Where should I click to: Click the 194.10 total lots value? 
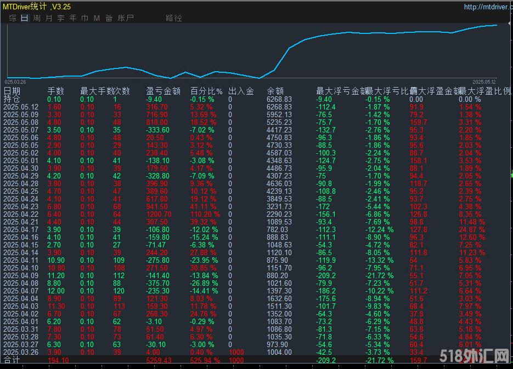pyautogui.click(x=58, y=360)
